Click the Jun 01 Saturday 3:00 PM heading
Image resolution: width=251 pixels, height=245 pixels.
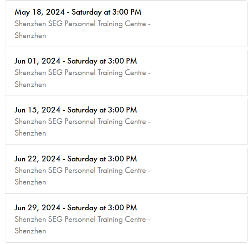click(x=75, y=61)
